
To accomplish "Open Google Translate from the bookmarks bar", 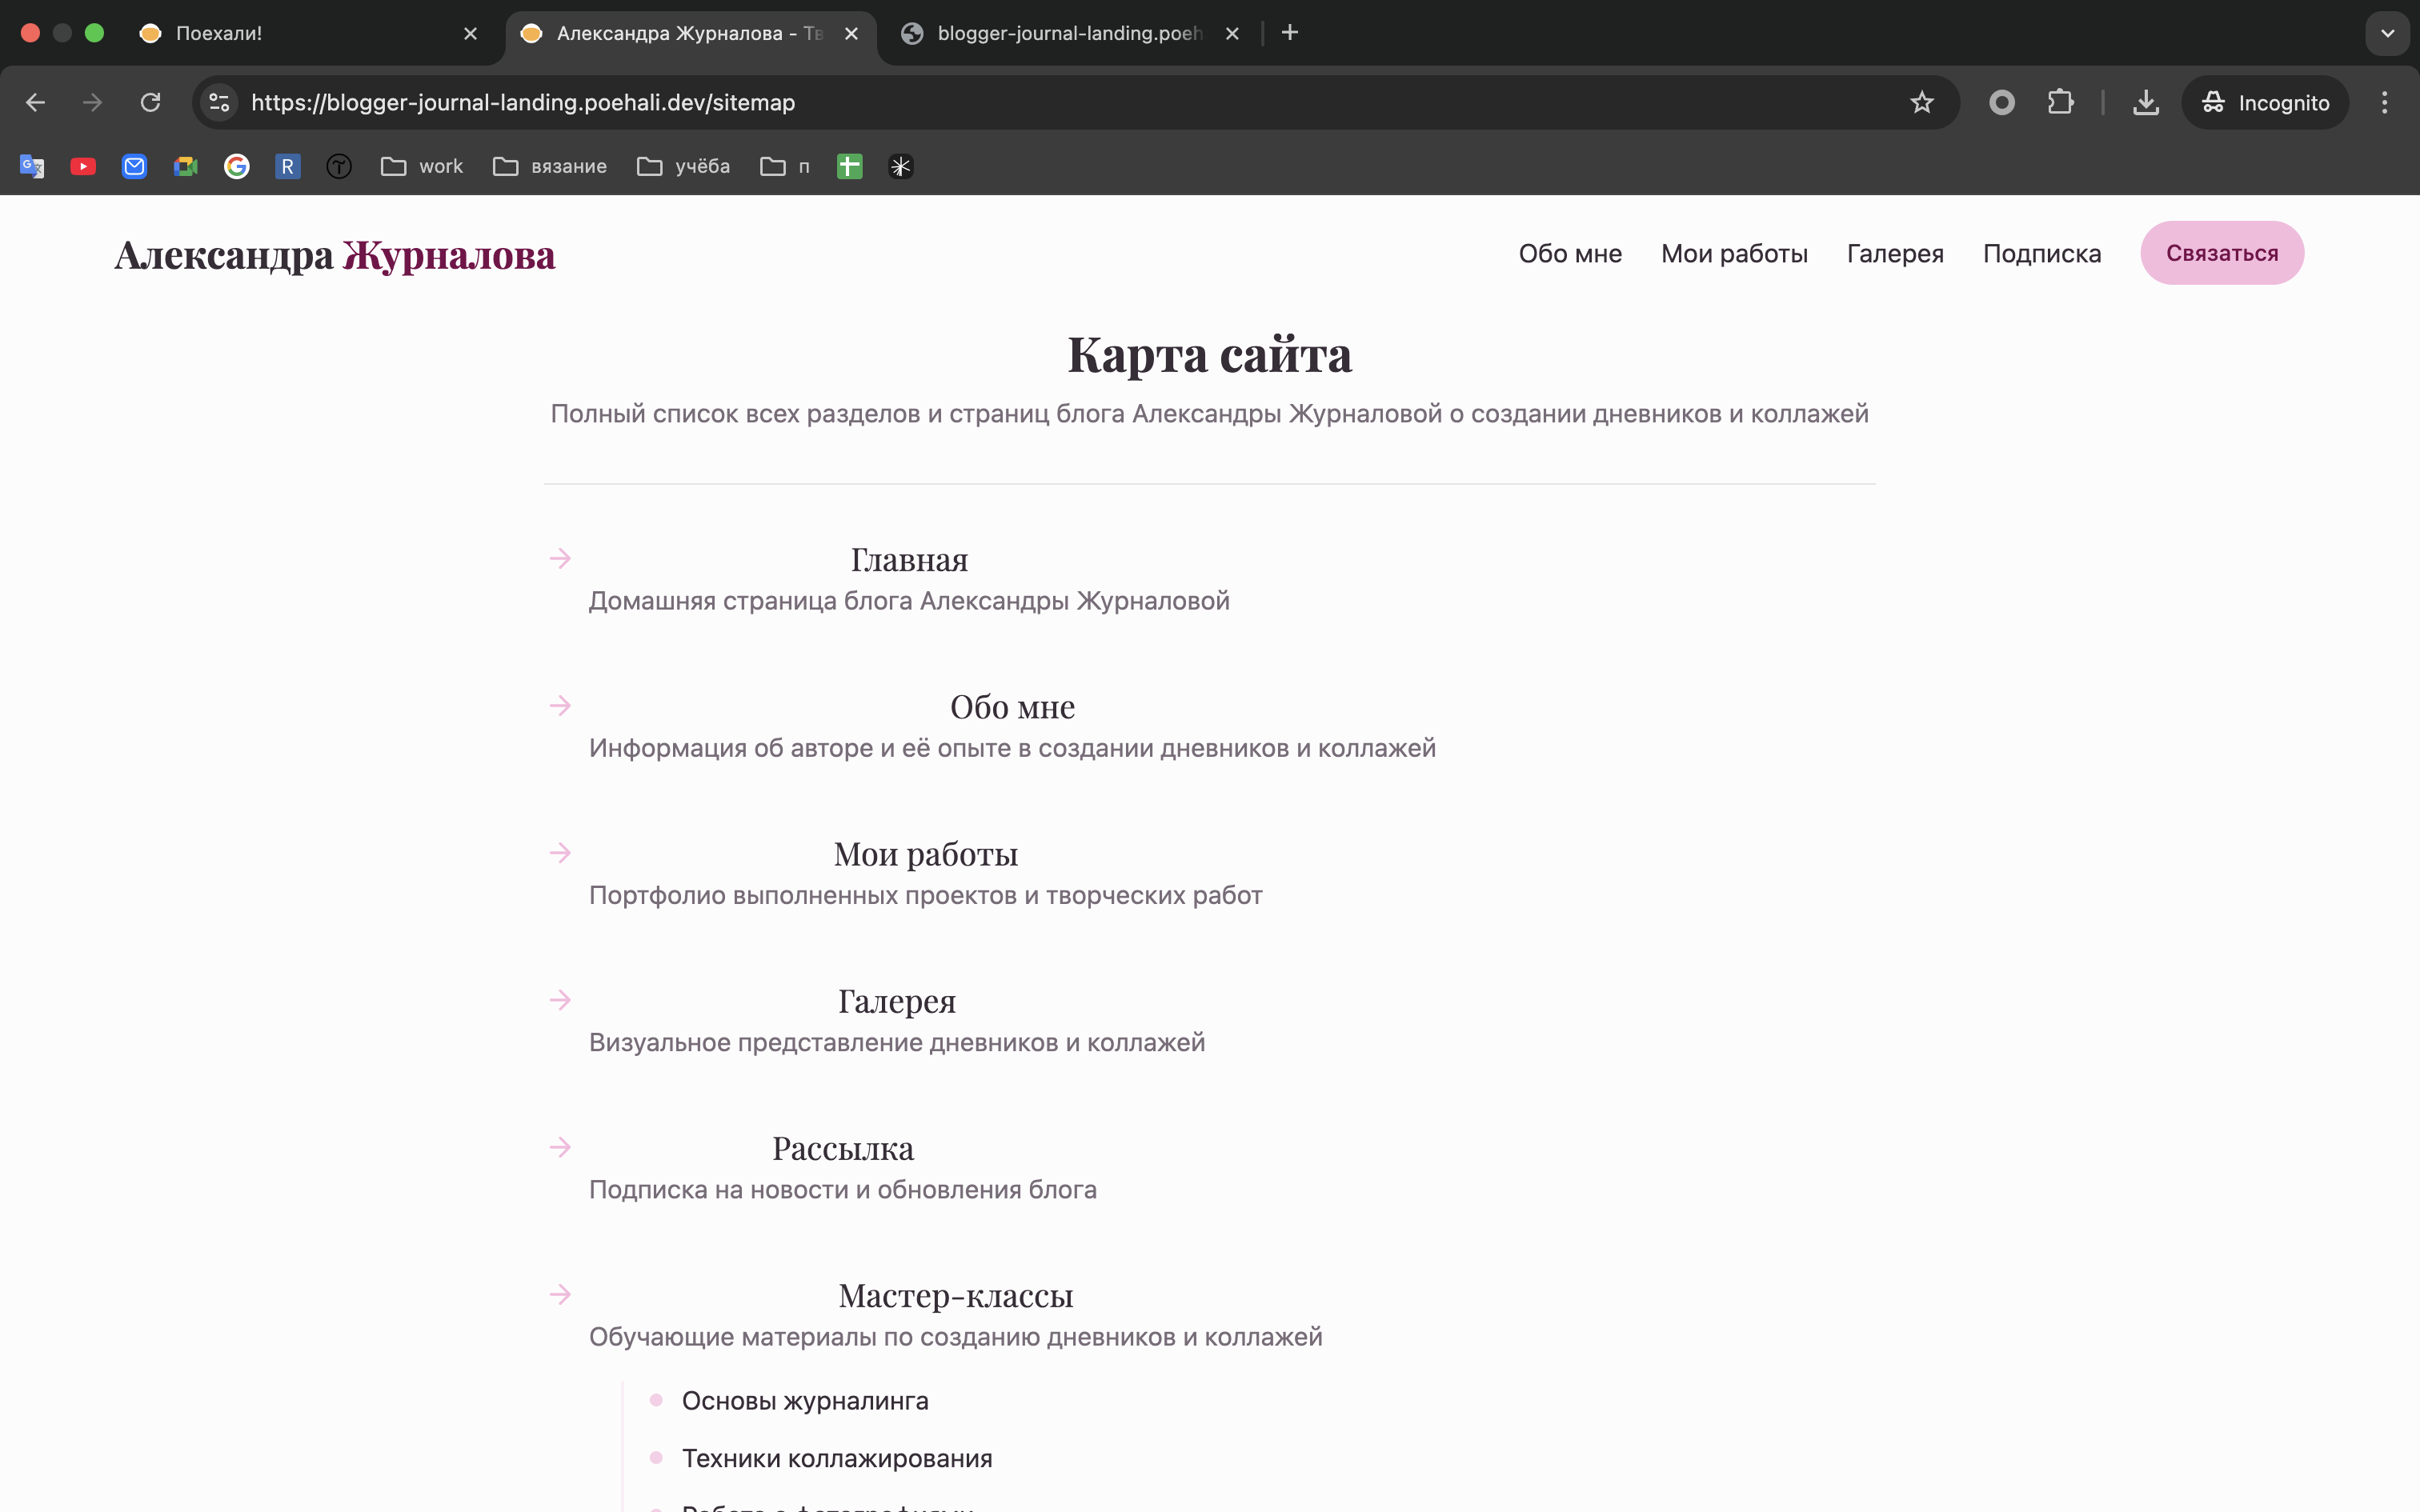I will (x=31, y=166).
